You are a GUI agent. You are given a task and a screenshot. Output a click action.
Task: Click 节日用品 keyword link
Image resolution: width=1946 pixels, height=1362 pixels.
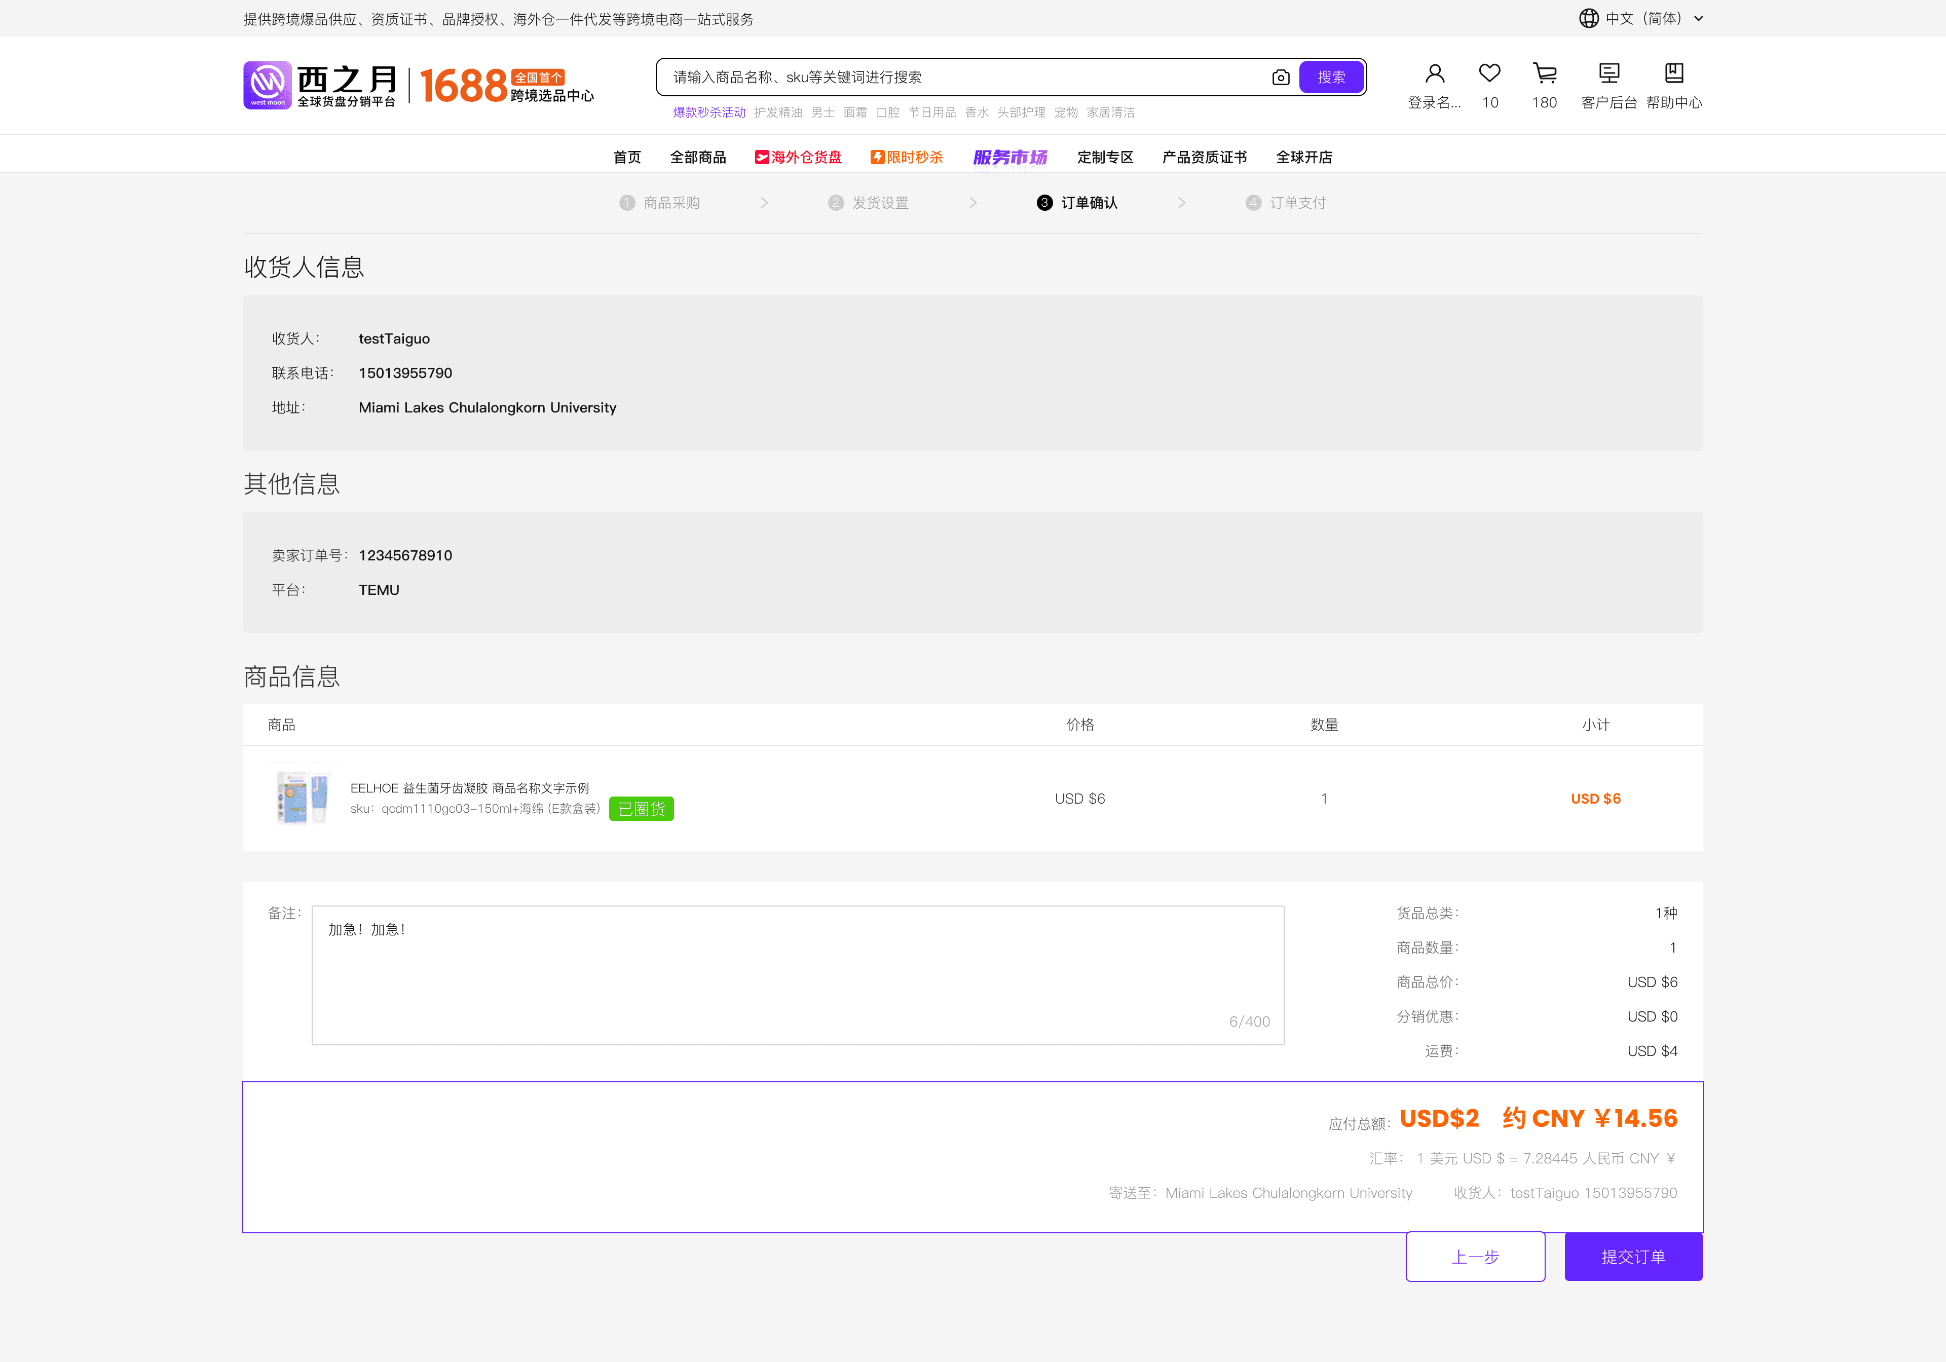click(x=931, y=112)
